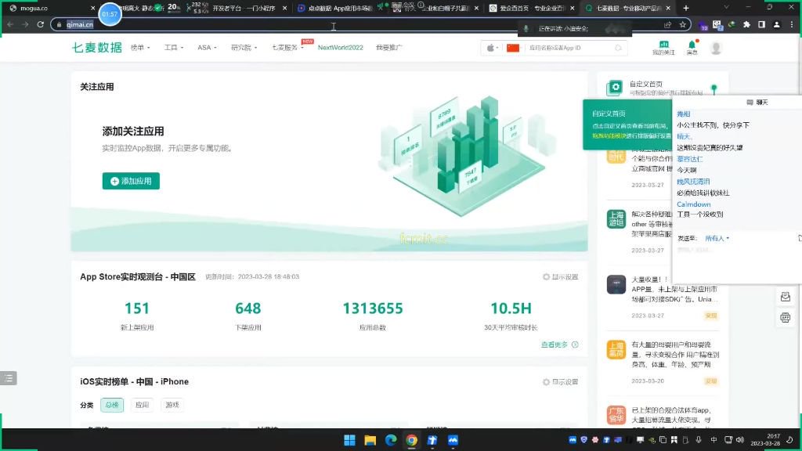Click the sender name Calmdown in chat
The image size is (802, 451).
(x=694, y=204)
